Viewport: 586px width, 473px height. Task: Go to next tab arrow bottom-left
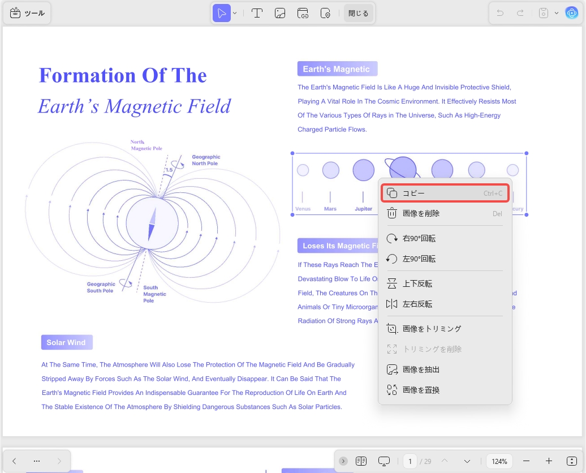tap(59, 461)
